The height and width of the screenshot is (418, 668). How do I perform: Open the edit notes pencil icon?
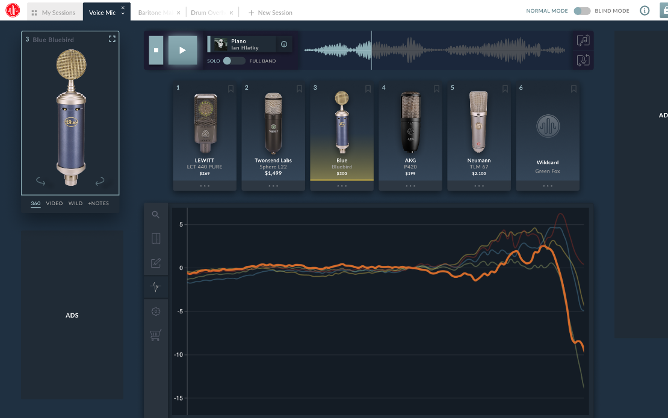point(155,263)
